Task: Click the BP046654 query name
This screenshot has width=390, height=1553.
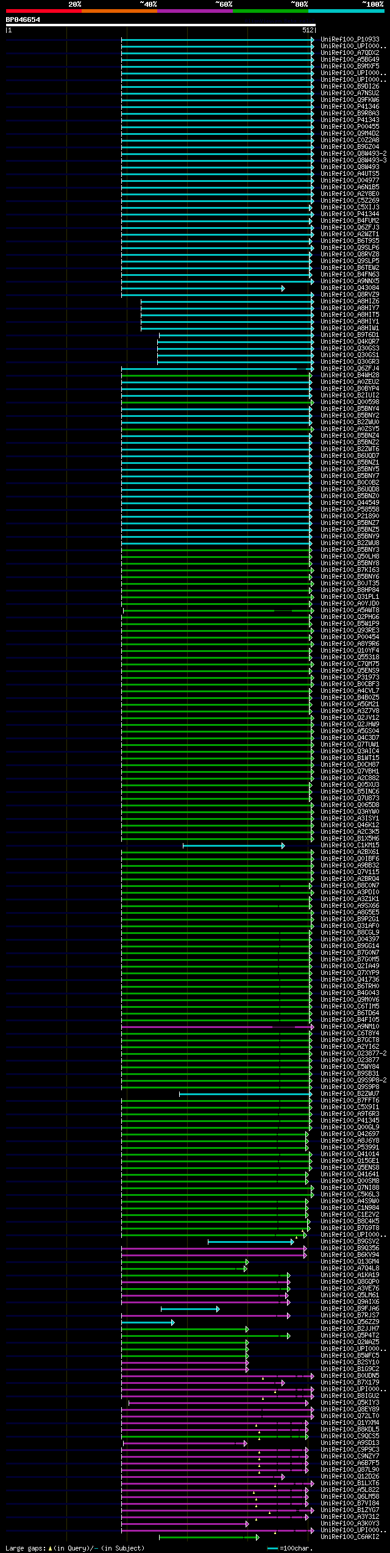Action: point(23,20)
